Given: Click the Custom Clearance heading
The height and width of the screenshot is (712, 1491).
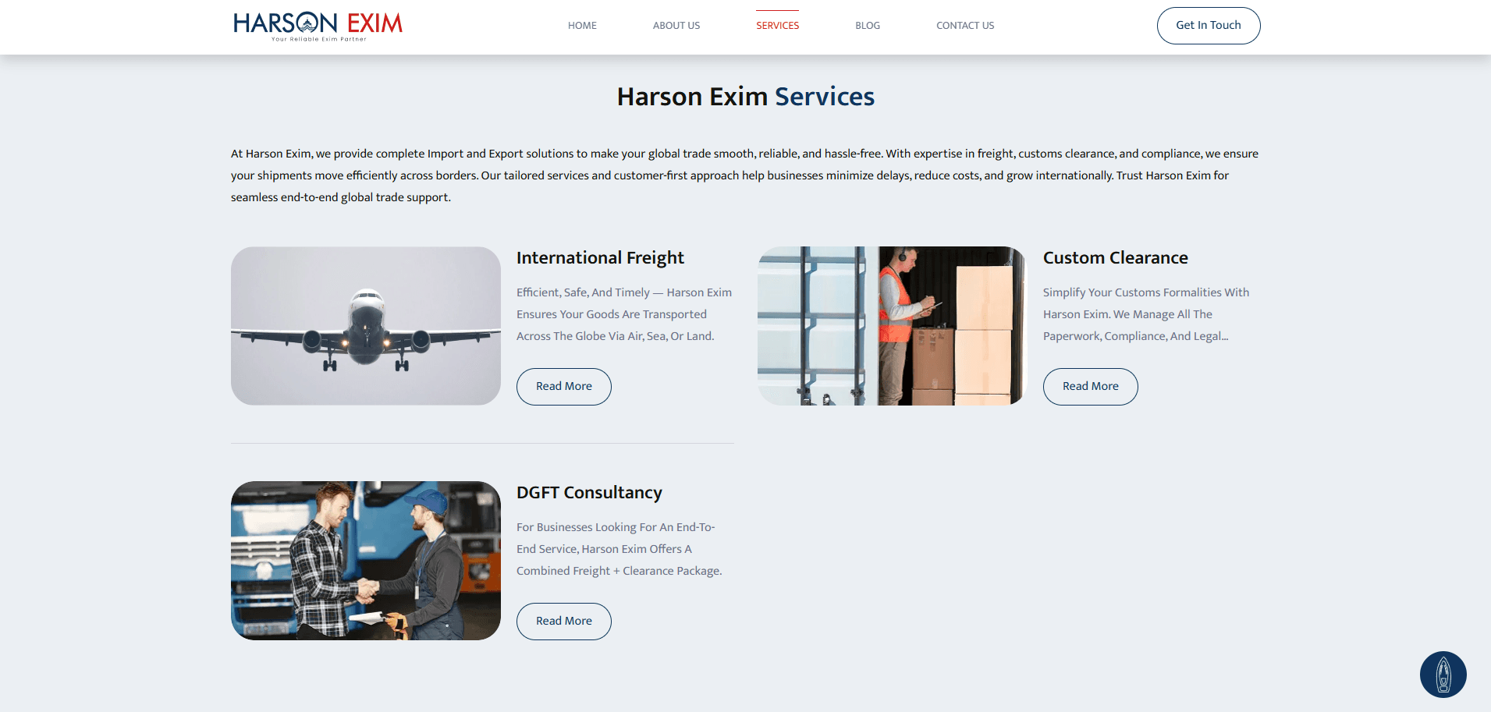Looking at the screenshot, I should click(1116, 258).
